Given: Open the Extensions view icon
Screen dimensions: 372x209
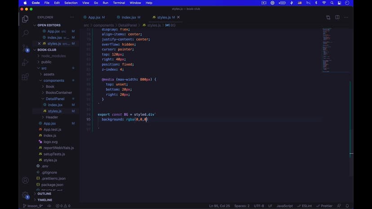Looking at the screenshot, I should tap(25, 77).
